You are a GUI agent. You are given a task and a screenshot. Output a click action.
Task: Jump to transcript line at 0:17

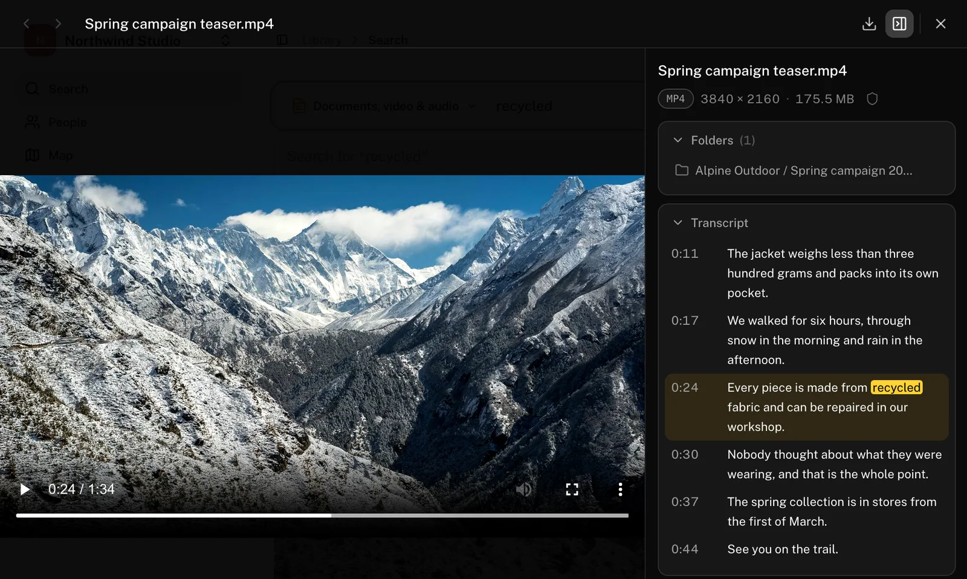806,340
